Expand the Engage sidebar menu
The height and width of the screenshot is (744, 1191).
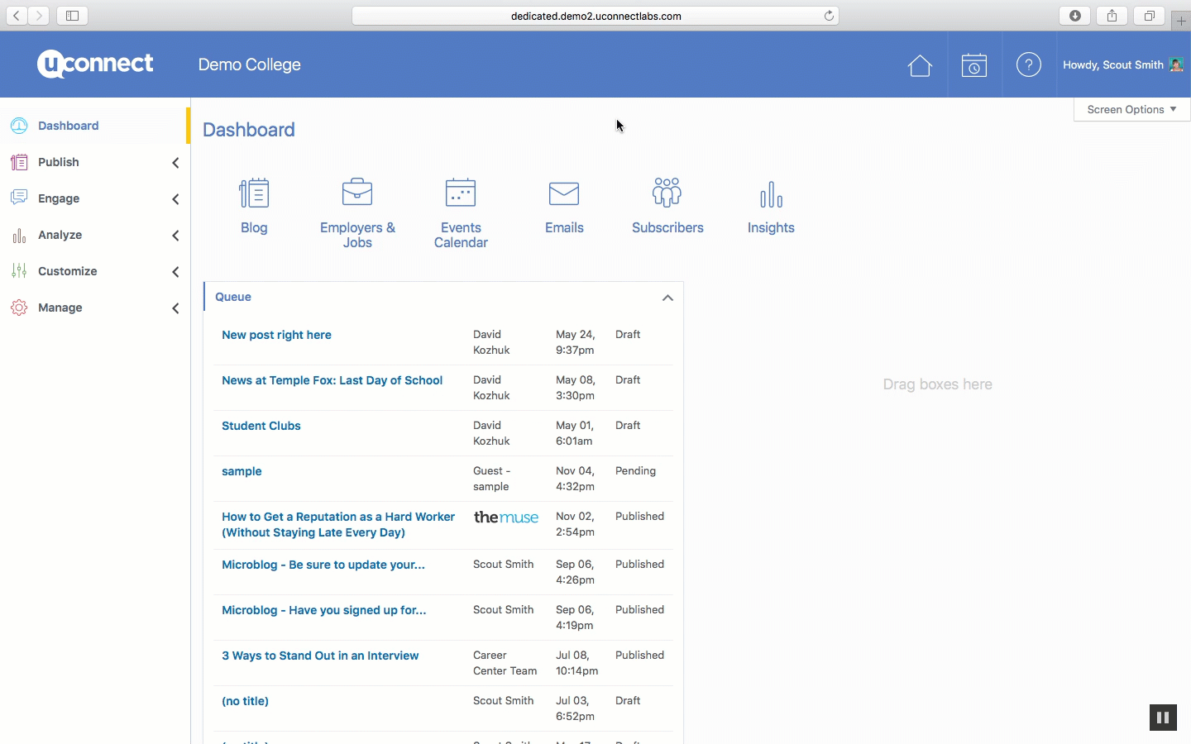click(59, 198)
